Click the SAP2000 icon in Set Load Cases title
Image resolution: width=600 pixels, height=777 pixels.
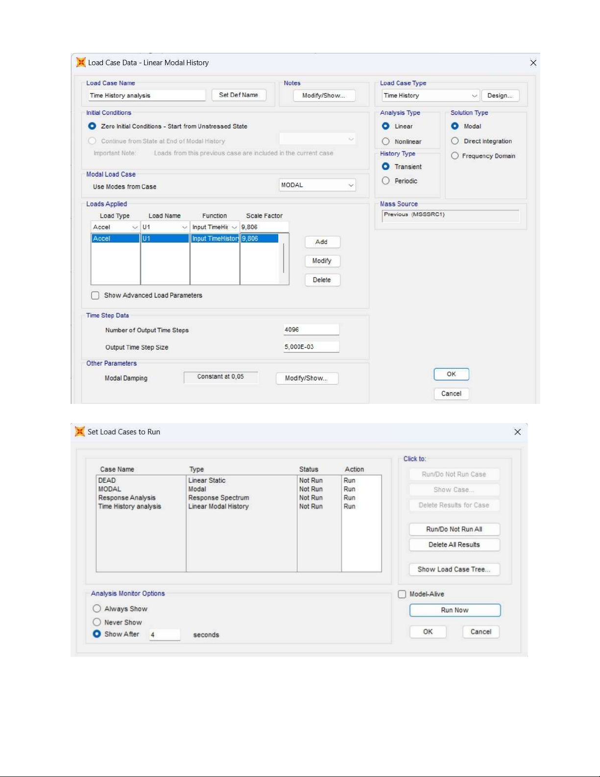(x=80, y=431)
